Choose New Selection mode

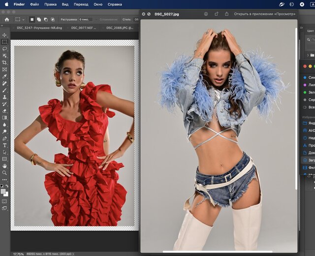coord(32,20)
